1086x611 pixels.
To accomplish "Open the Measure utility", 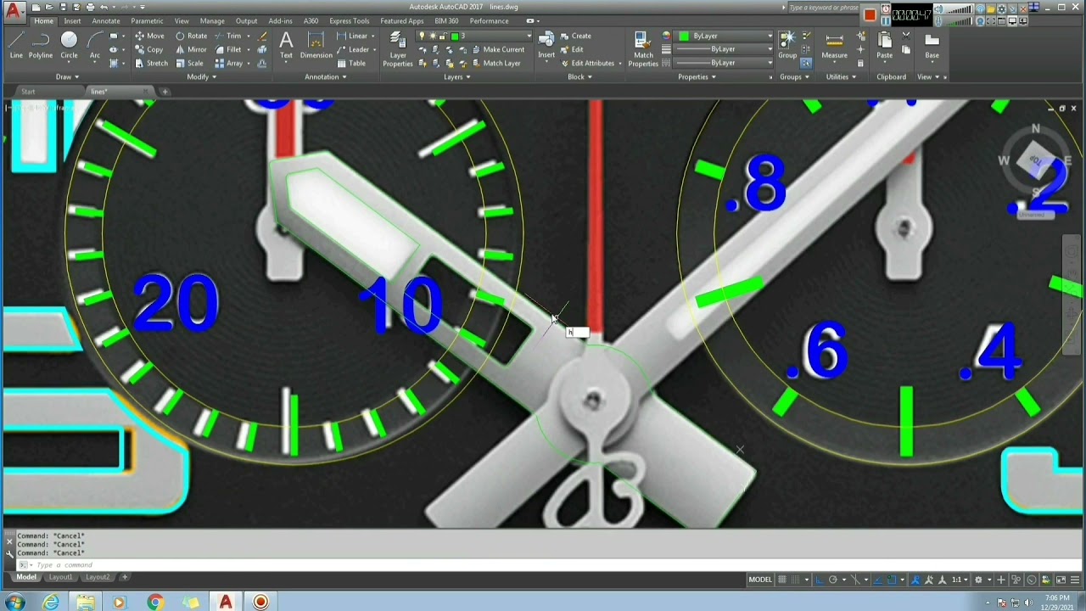I will coord(834,45).
